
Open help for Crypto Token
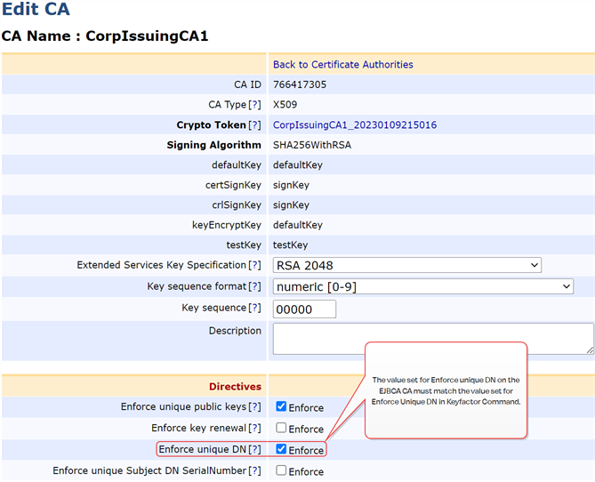coord(254,125)
